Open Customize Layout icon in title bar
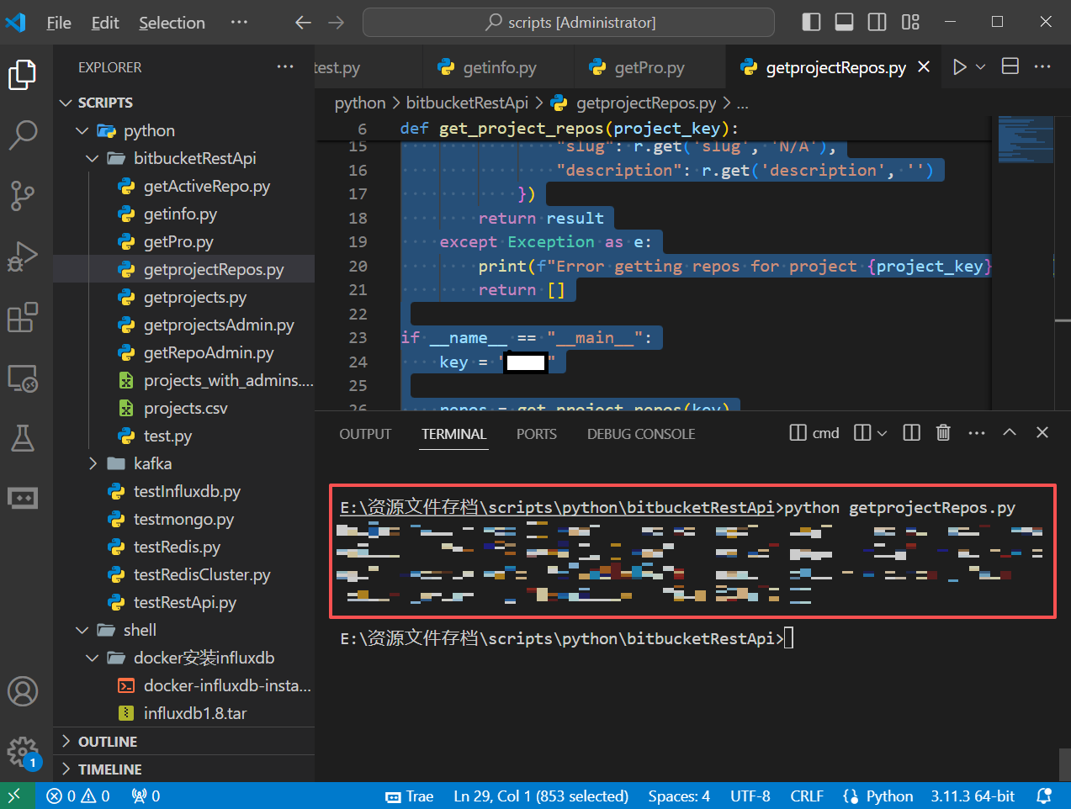This screenshot has height=809, width=1071. (910, 22)
